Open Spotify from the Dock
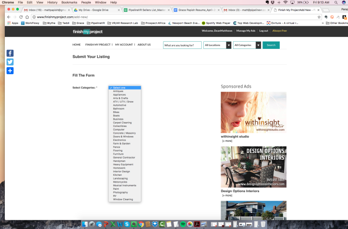 [183, 224]
